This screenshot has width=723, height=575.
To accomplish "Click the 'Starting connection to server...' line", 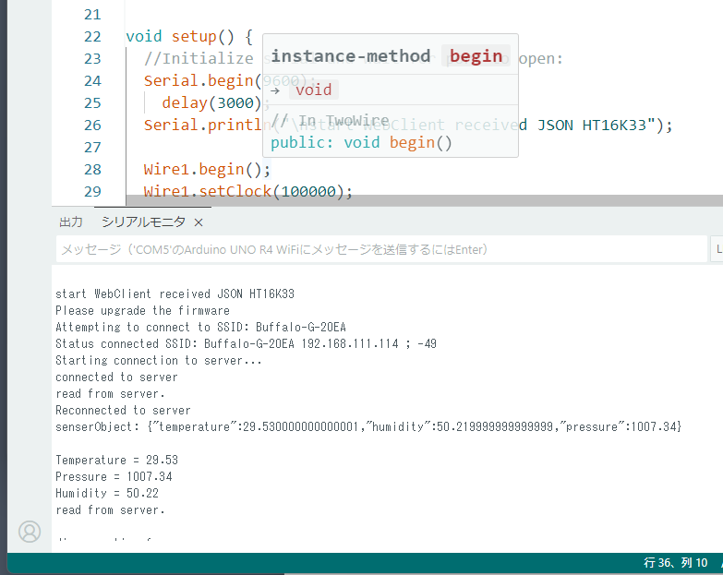I will point(159,360).
